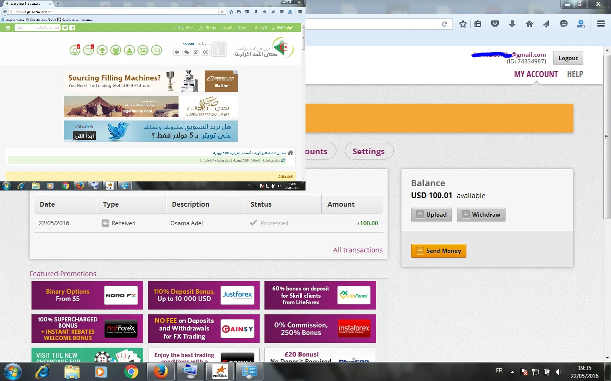Viewport: 611px width, 381px height.
Task: Open the Settings pill tab
Action: click(369, 151)
